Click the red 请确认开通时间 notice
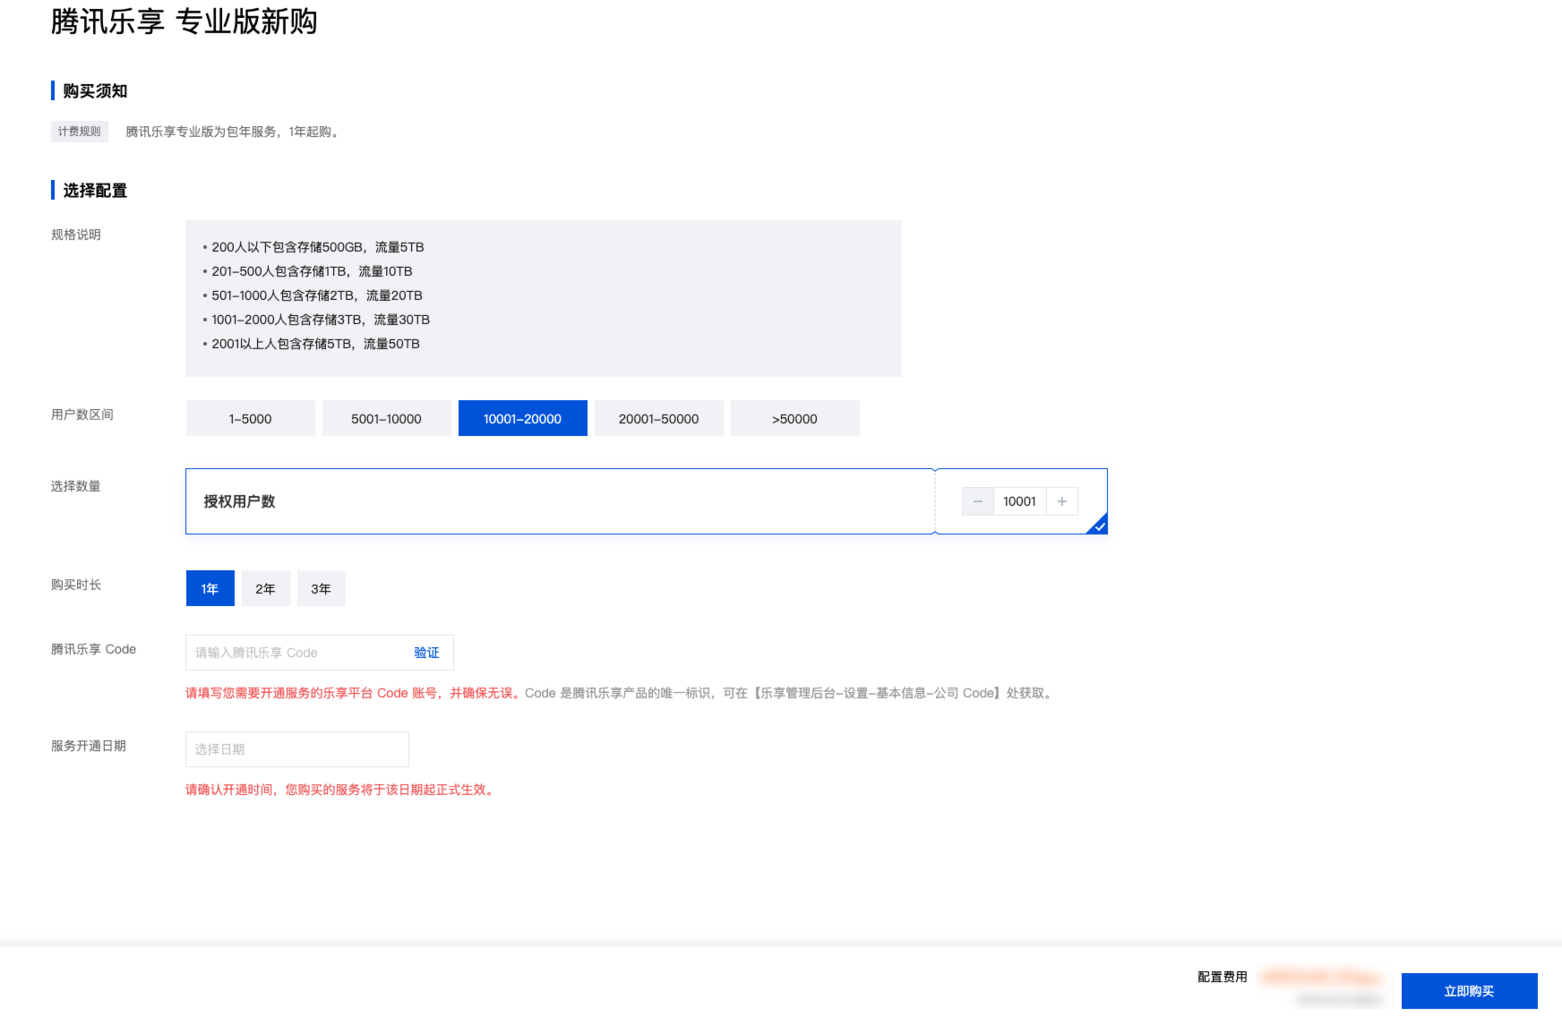This screenshot has height=1017, width=1562. coord(341,790)
